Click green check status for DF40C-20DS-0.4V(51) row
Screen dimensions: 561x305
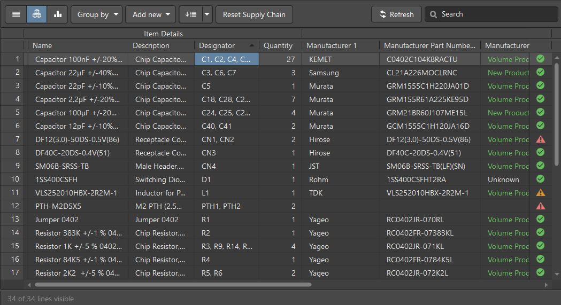(x=540, y=153)
